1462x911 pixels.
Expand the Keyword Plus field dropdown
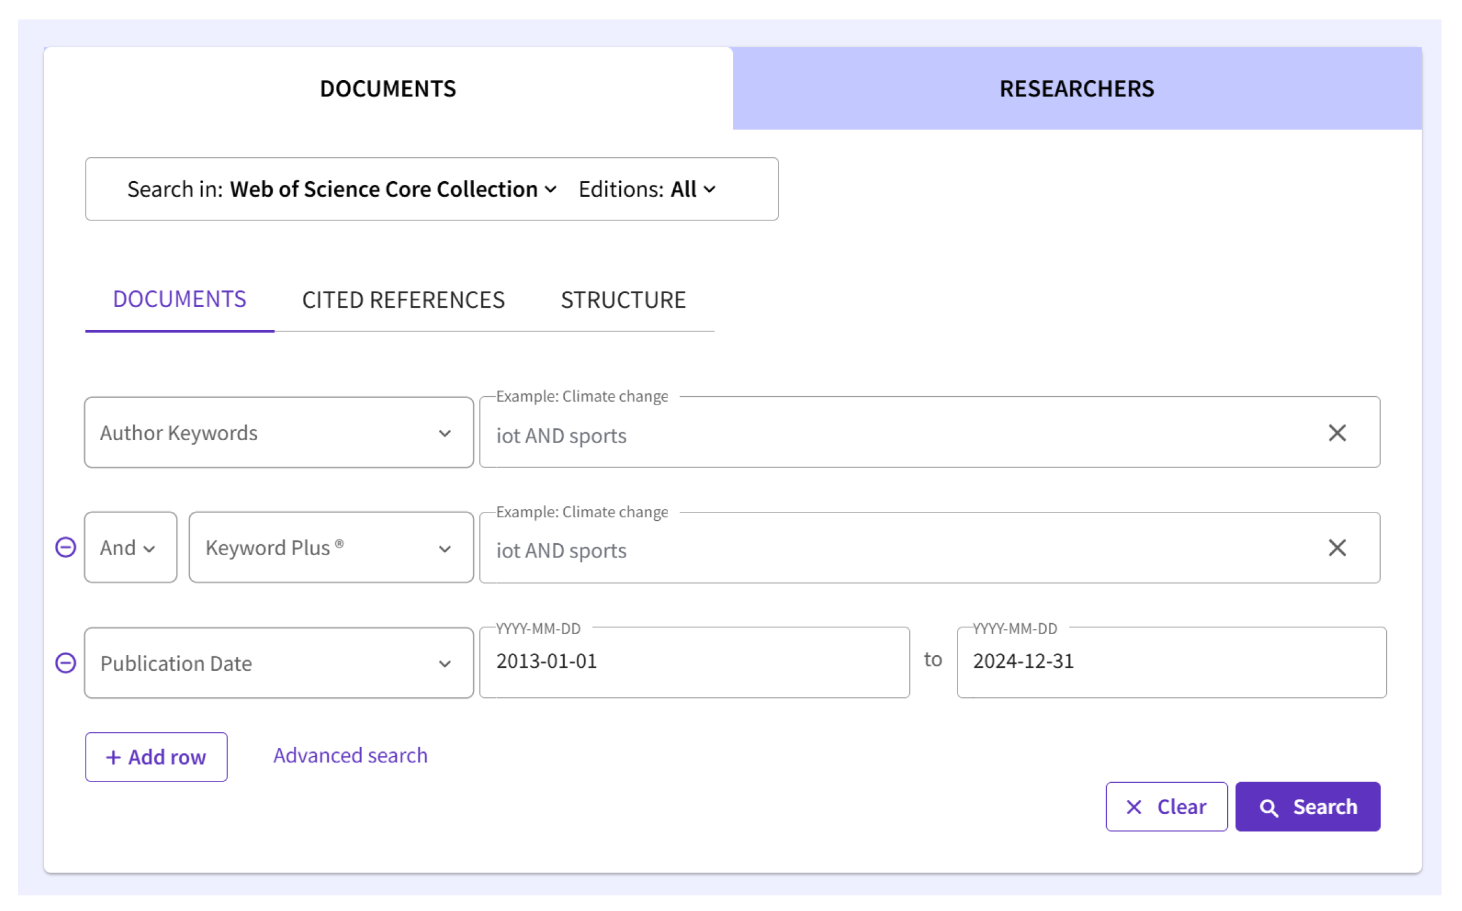[x=331, y=548]
